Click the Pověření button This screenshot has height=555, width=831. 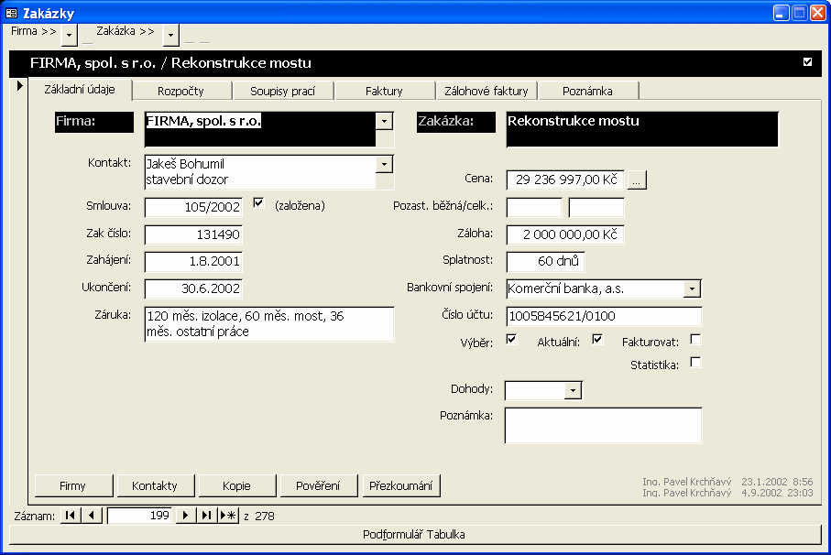click(318, 485)
